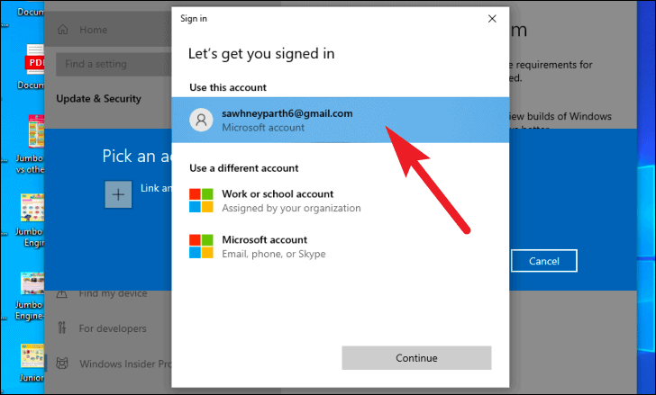Viewport: 656px width, 395px height.
Task: Close the Sign in dialog
Action: [x=492, y=19]
